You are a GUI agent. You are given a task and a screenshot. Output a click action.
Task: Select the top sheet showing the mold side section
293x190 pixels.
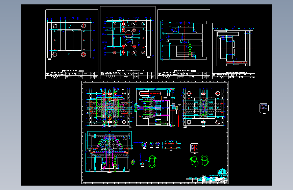pyautogui.click(x=184, y=44)
